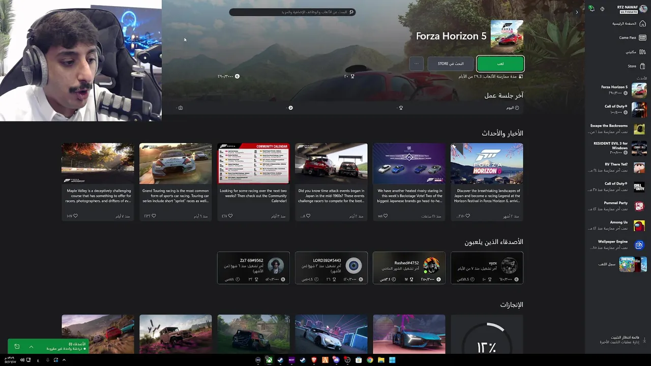Open Store in the sidebar
Screen dimensions: 651x366
pos(637,66)
